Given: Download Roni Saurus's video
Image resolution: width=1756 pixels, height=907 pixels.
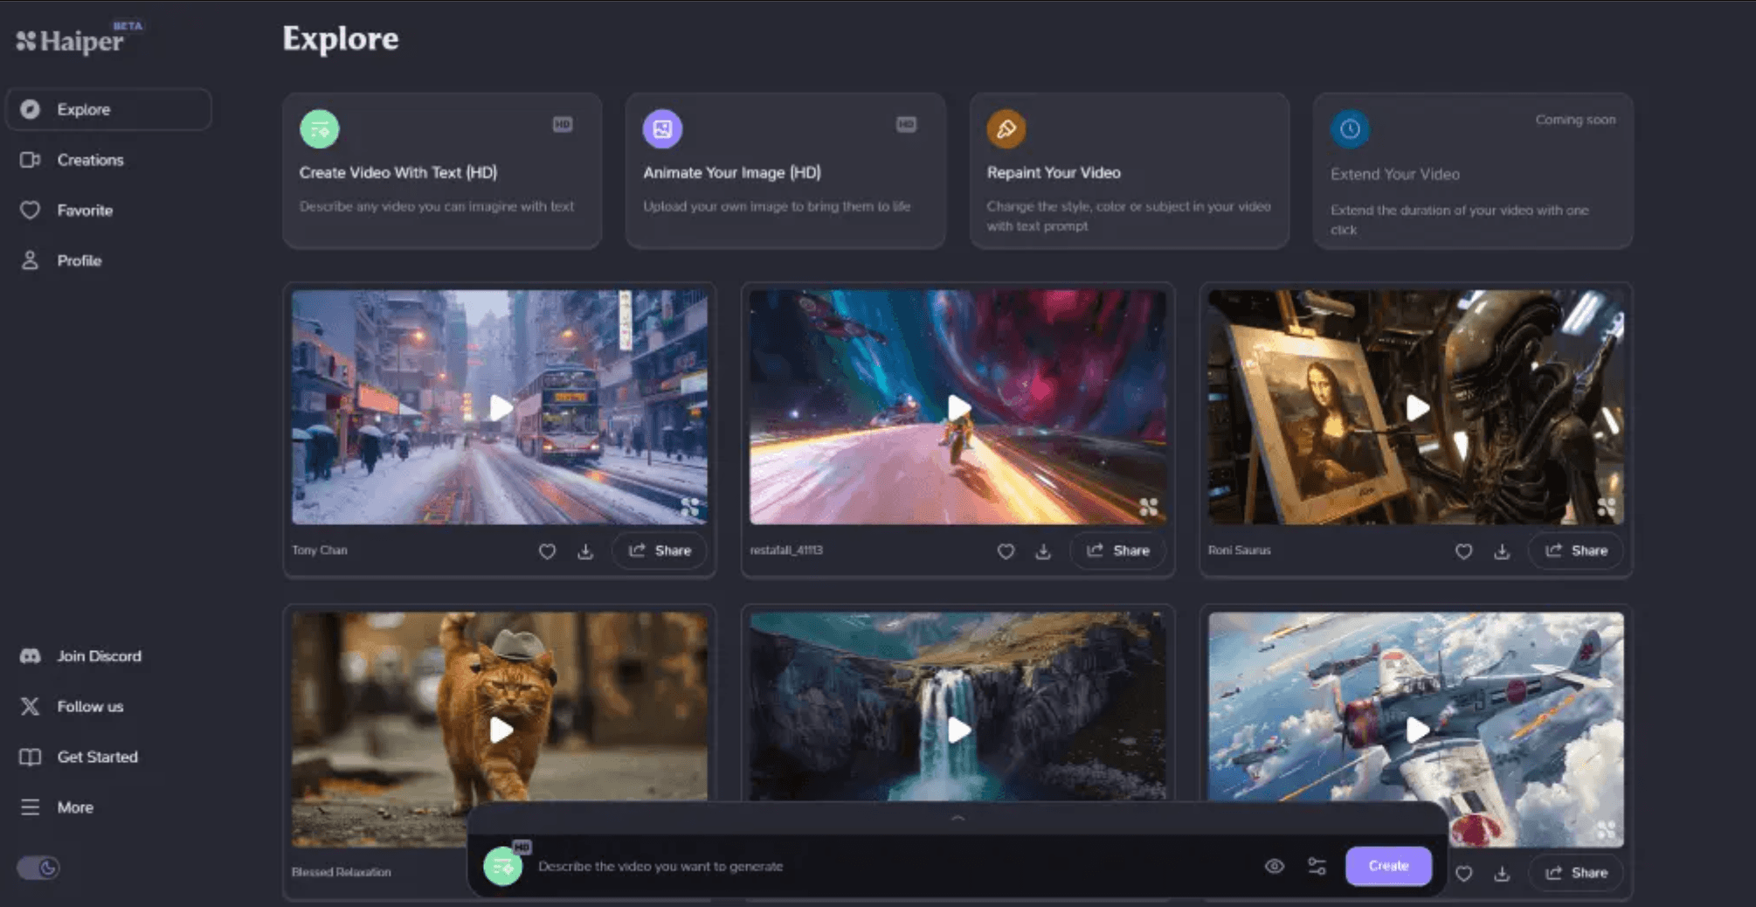Looking at the screenshot, I should (1502, 551).
